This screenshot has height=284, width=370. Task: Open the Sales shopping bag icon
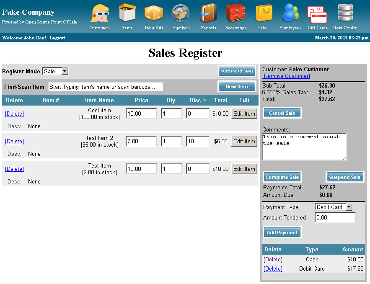pos(264,13)
